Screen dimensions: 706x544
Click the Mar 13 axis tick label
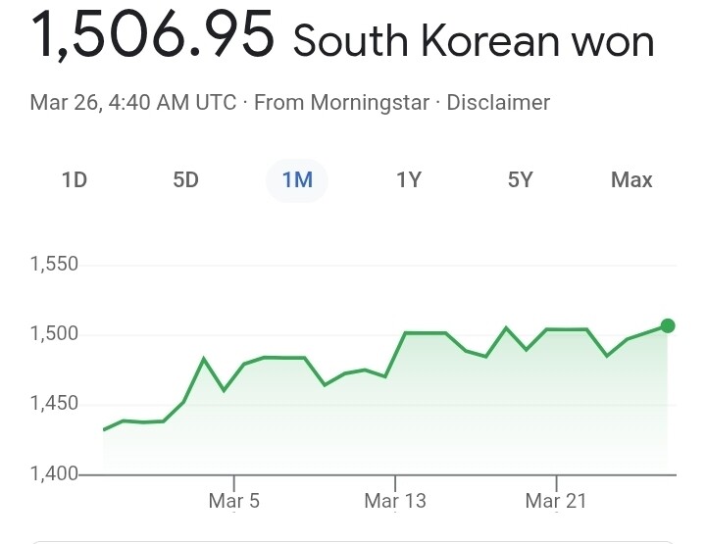[395, 501]
